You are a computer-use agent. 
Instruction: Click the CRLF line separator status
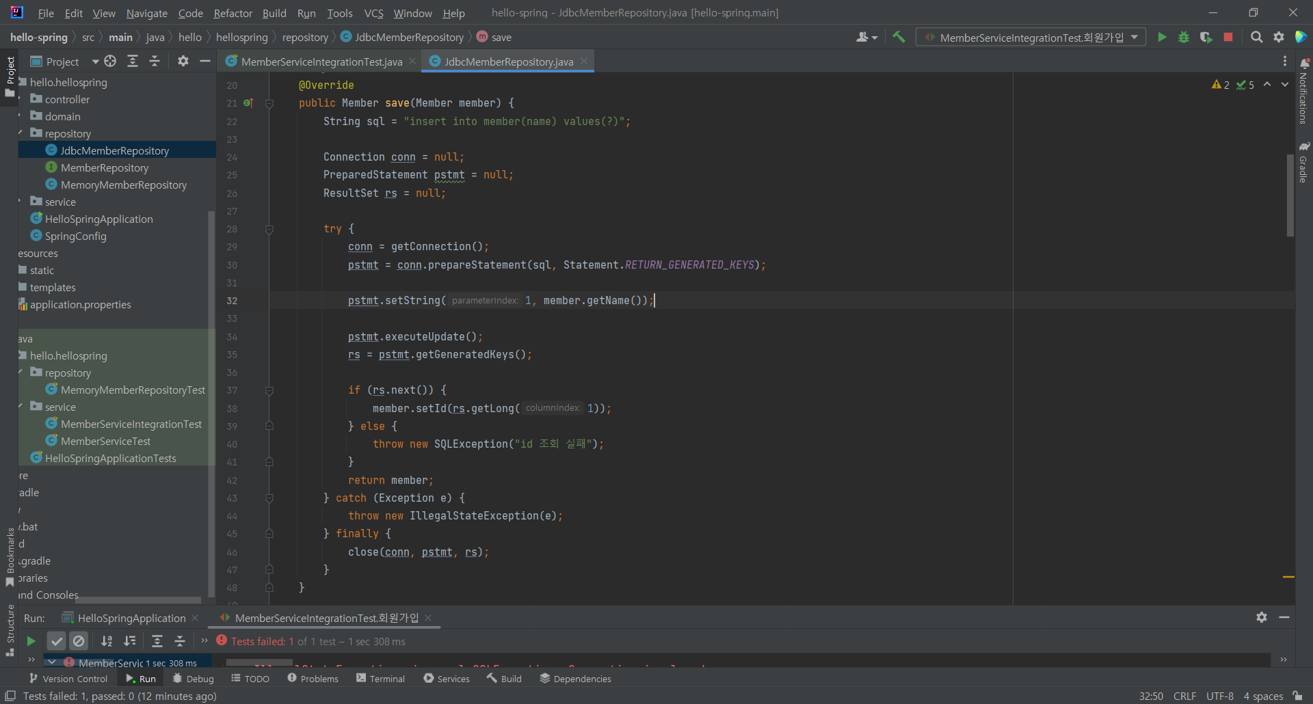1184,696
